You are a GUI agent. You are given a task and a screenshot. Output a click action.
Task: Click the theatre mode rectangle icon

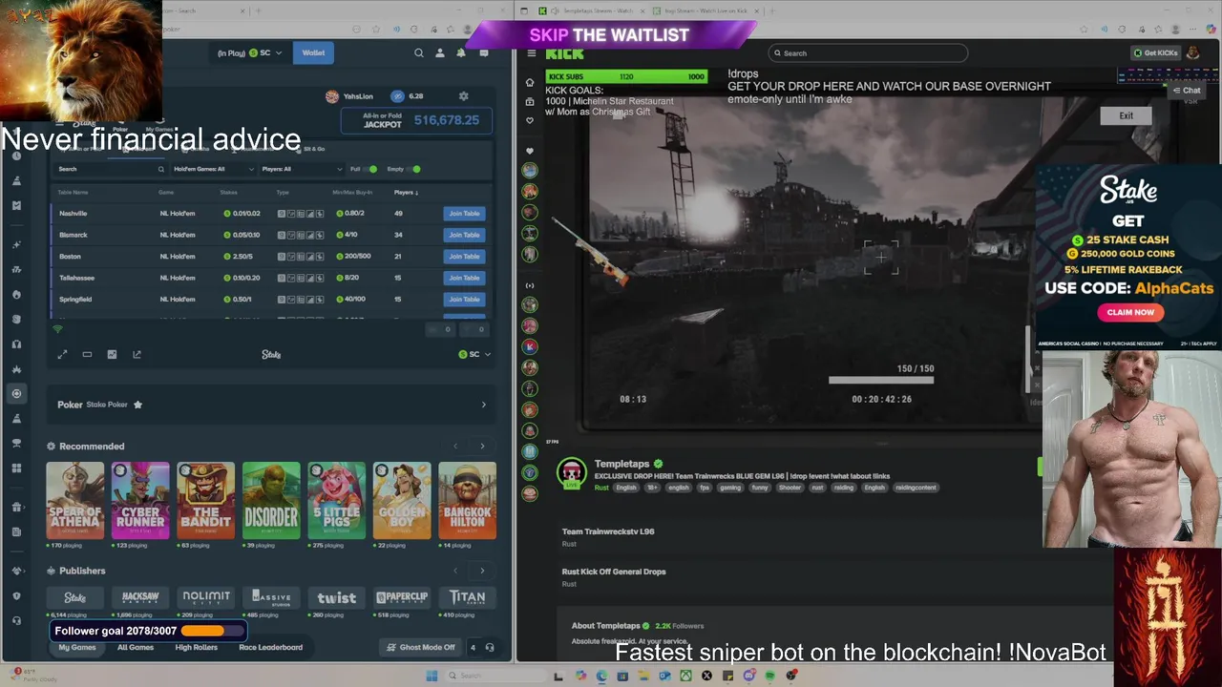[87, 354]
